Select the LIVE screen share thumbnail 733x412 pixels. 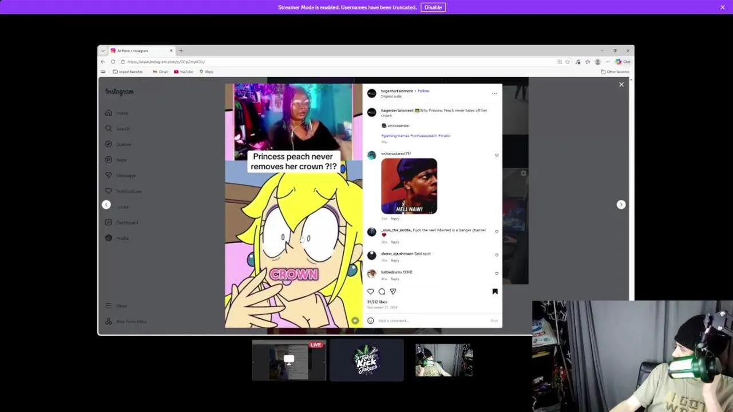[x=289, y=360]
